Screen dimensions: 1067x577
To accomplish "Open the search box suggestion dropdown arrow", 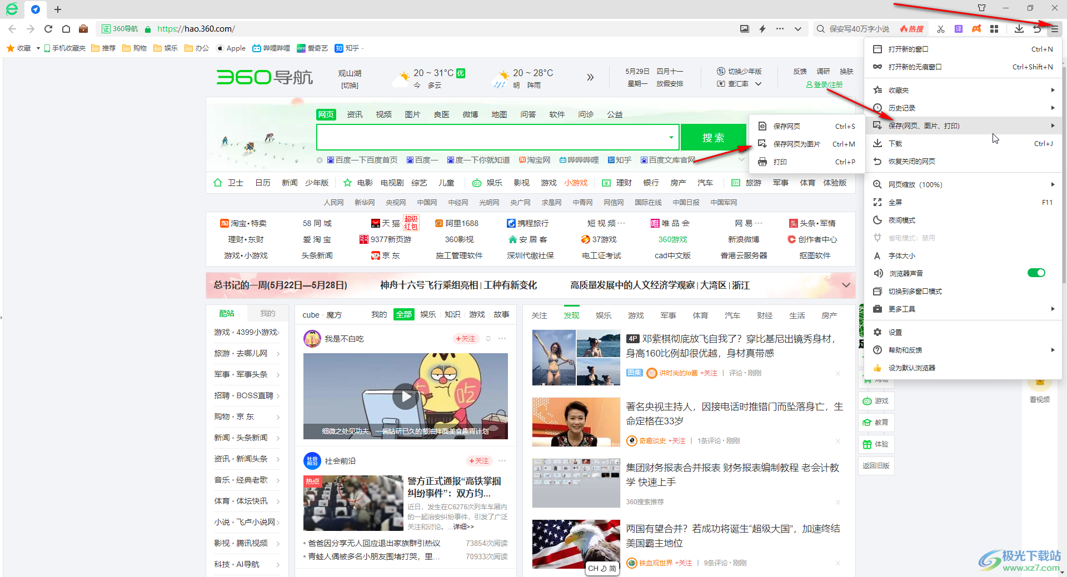I will [x=671, y=137].
